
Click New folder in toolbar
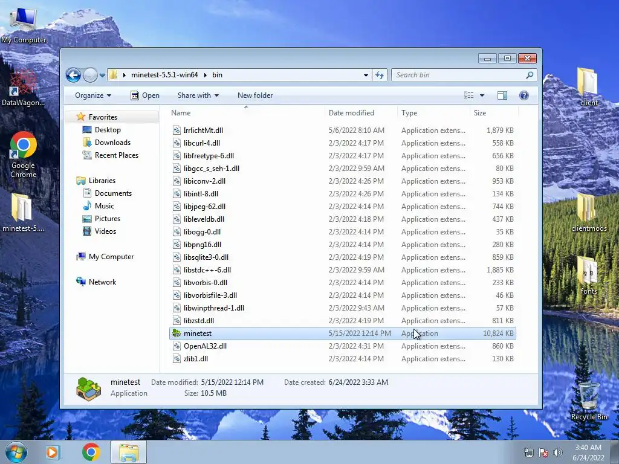[255, 95]
